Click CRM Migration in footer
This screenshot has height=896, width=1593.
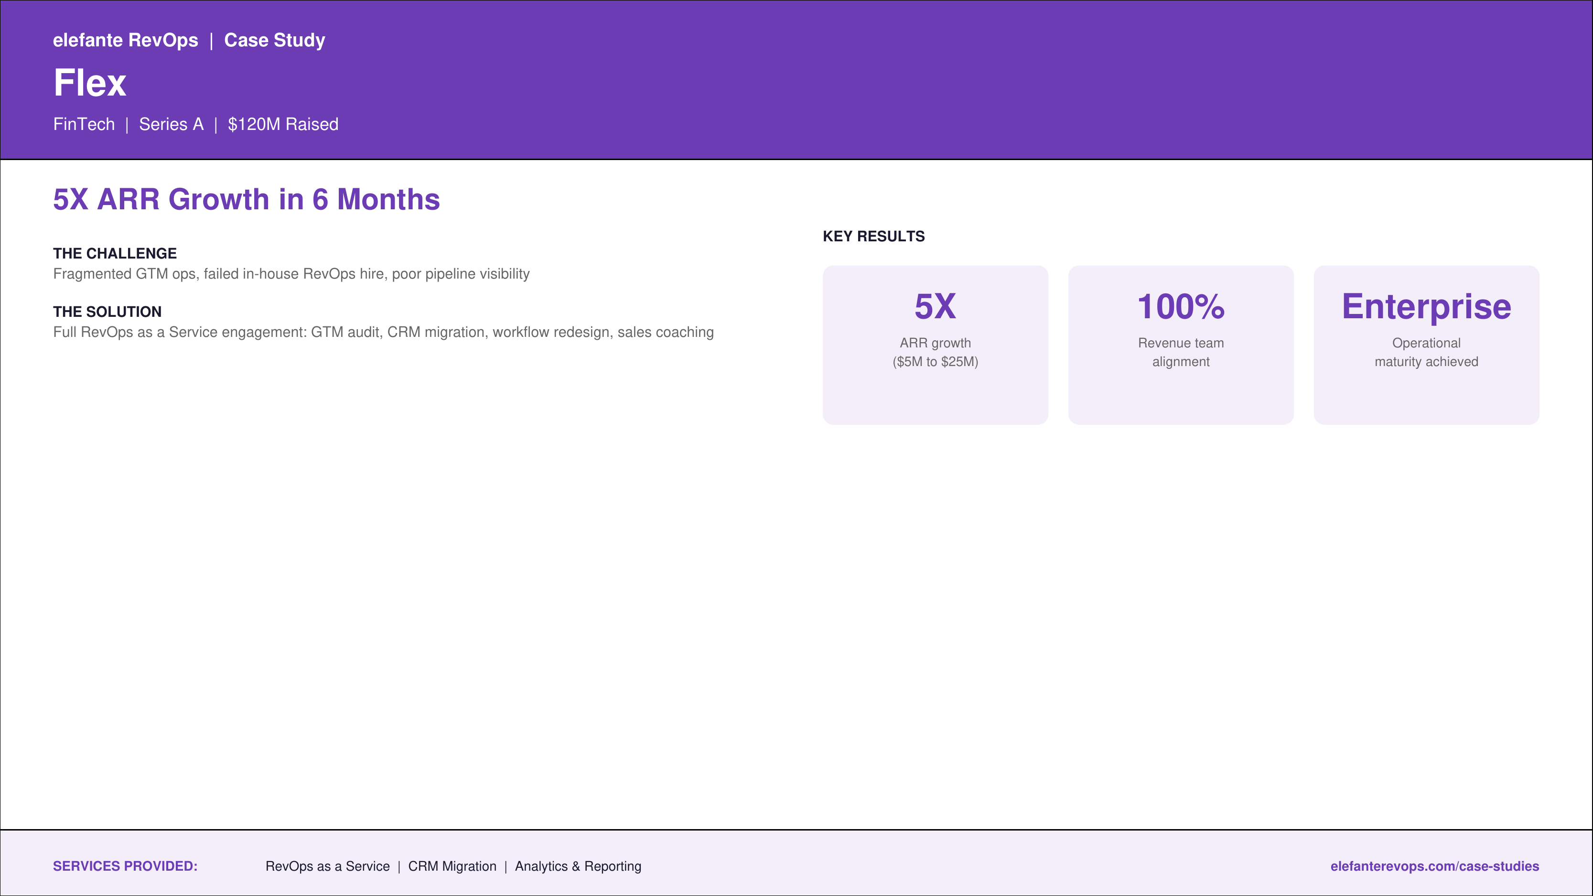(x=452, y=866)
